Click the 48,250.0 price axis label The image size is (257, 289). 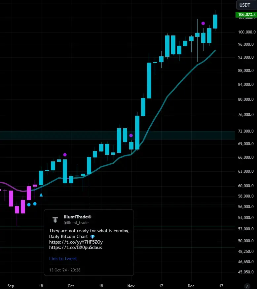pos(246,252)
